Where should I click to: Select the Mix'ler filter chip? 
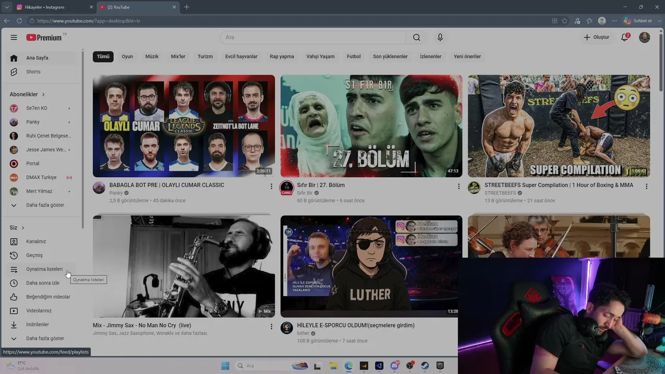[178, 57]
